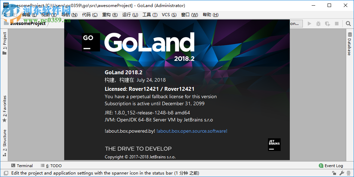This screenshot has width=354, height=177.
Task: Select awesomeProject breadcrumb in navigation bar
Action: [28, 24]
